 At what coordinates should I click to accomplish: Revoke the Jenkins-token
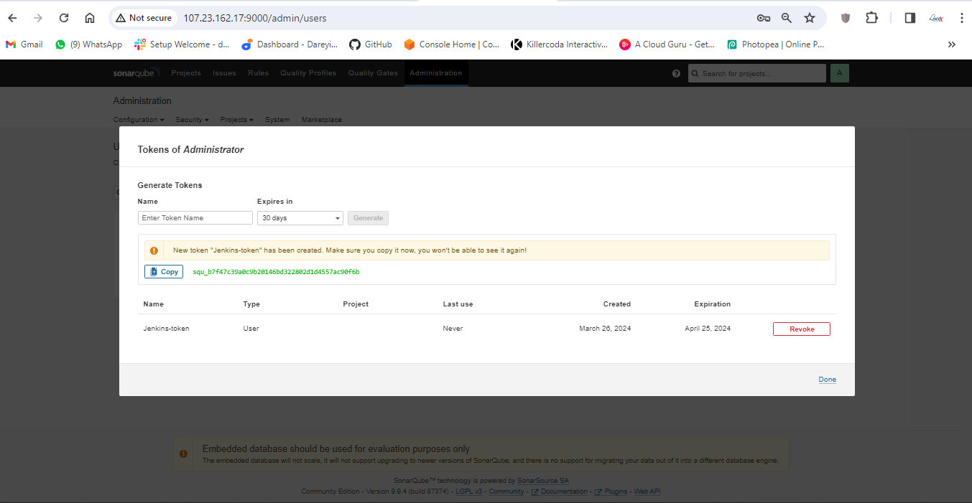pyautogui.click(x=801, y=329)
